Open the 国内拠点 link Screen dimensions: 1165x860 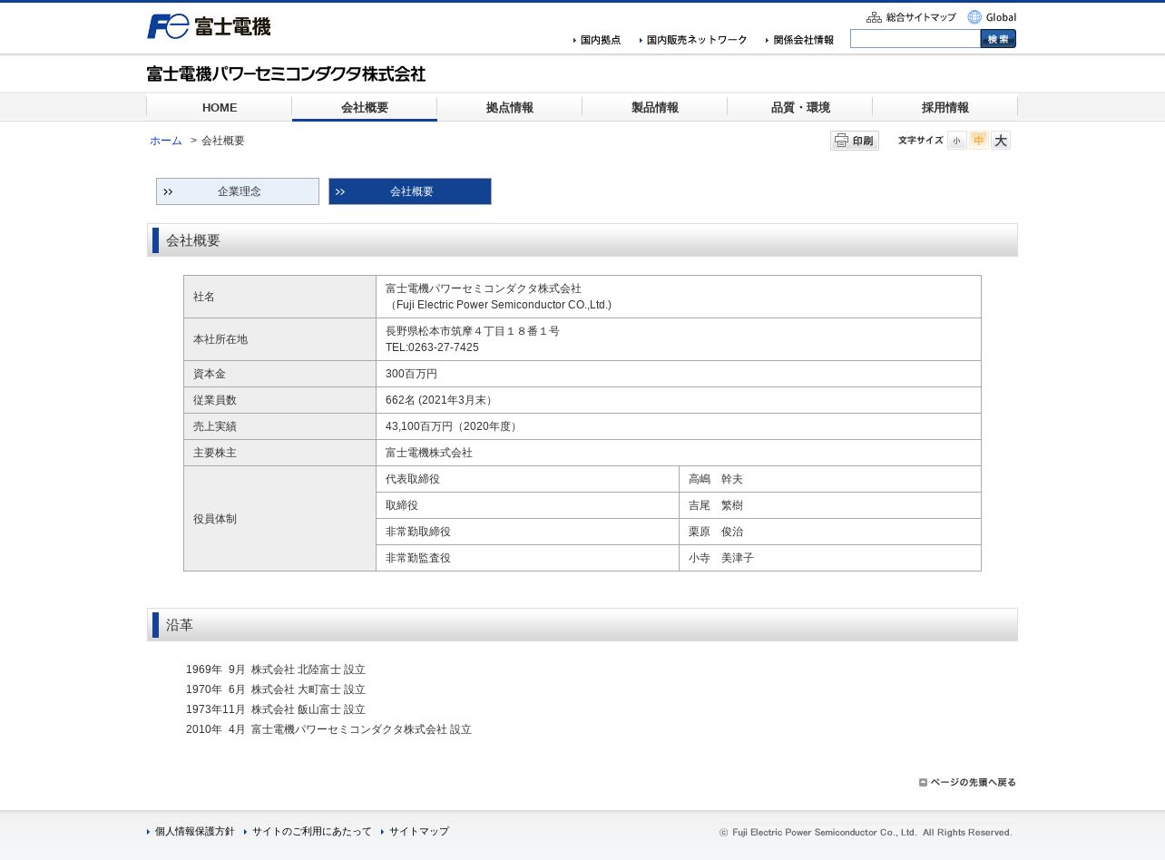coord(597,40)
